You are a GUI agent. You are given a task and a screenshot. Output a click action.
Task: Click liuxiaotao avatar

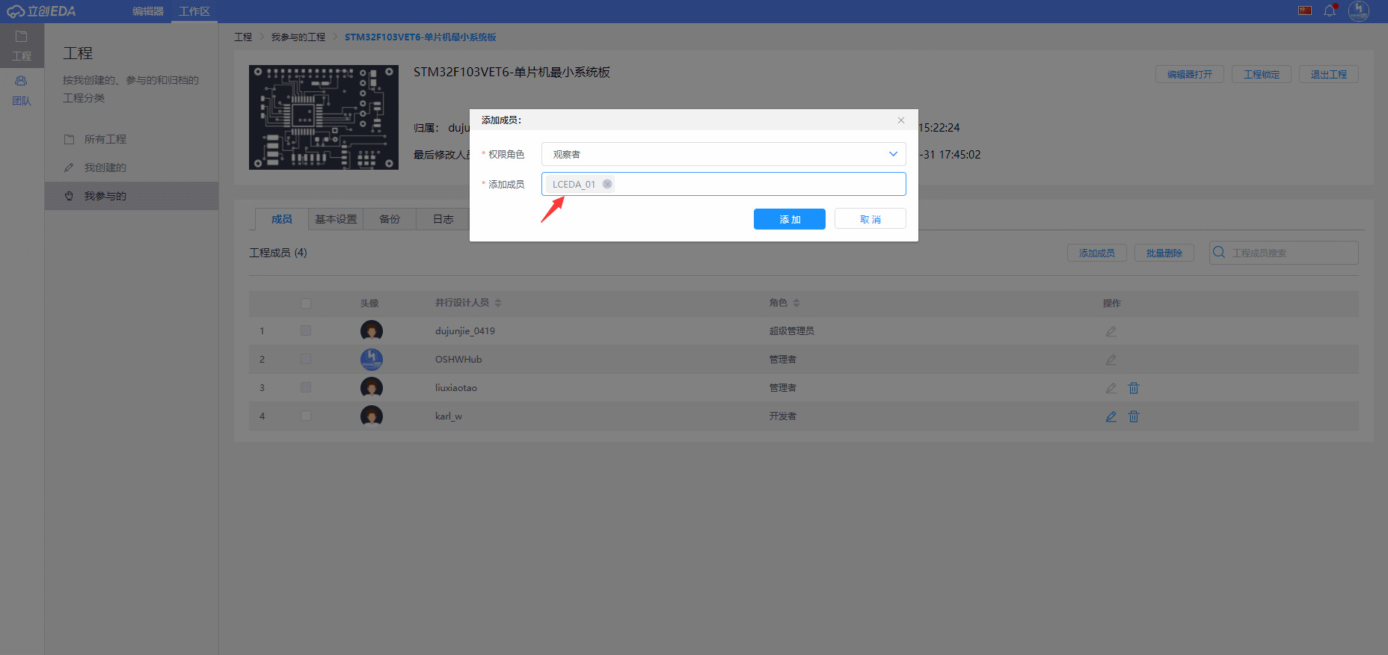372,388
